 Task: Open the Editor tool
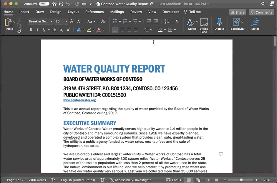click(x=255, y=22)
